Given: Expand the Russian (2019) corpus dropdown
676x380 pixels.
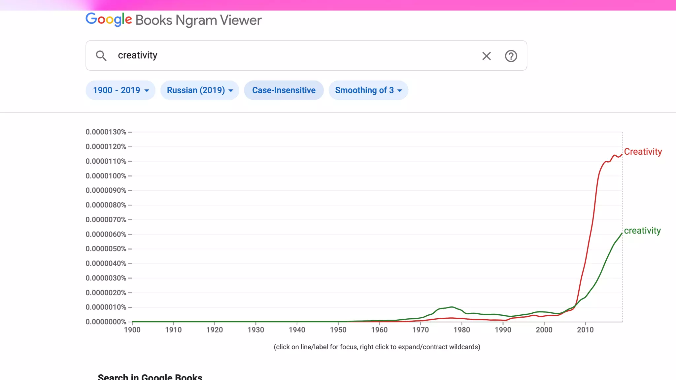Looking at the screenshot, I should click(x=195, y=90).
